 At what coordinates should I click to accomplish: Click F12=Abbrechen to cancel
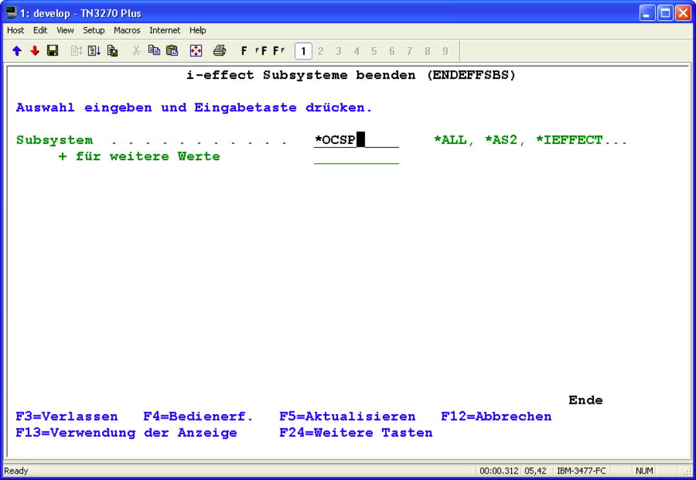(496, 417)
